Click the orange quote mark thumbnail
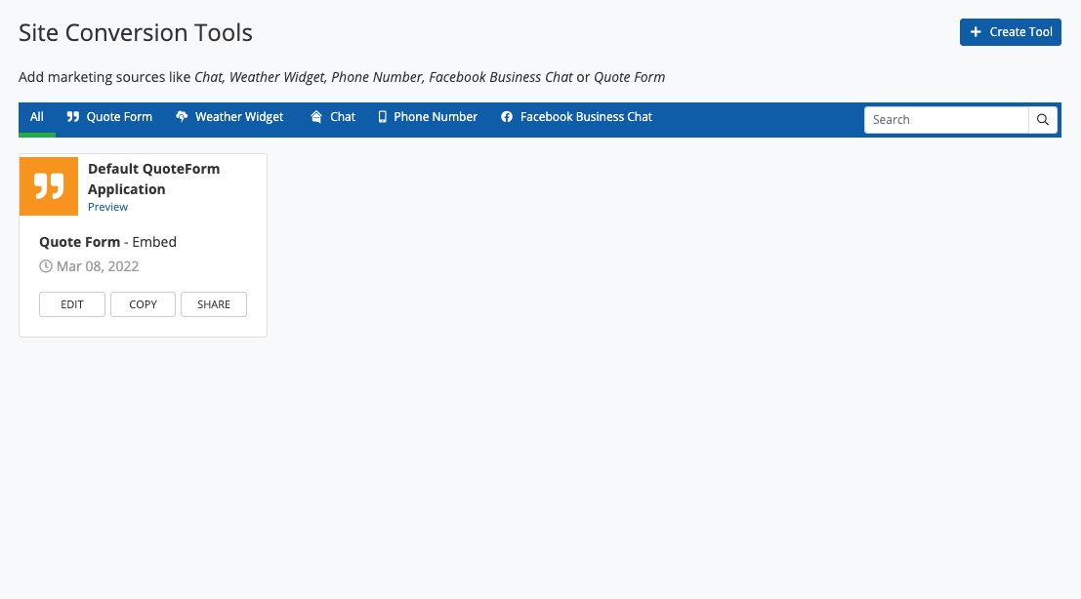Screen dimensions: 1081x599 tap(49, 186)
